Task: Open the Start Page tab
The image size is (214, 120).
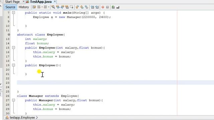Action: point(12,2)
